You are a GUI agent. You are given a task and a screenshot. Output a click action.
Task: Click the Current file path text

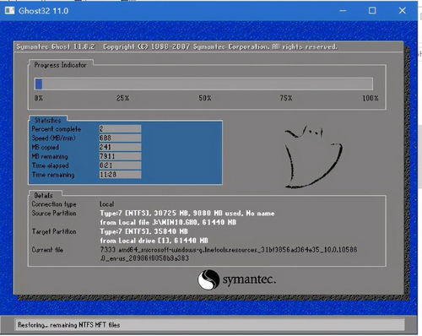(229, 254)
